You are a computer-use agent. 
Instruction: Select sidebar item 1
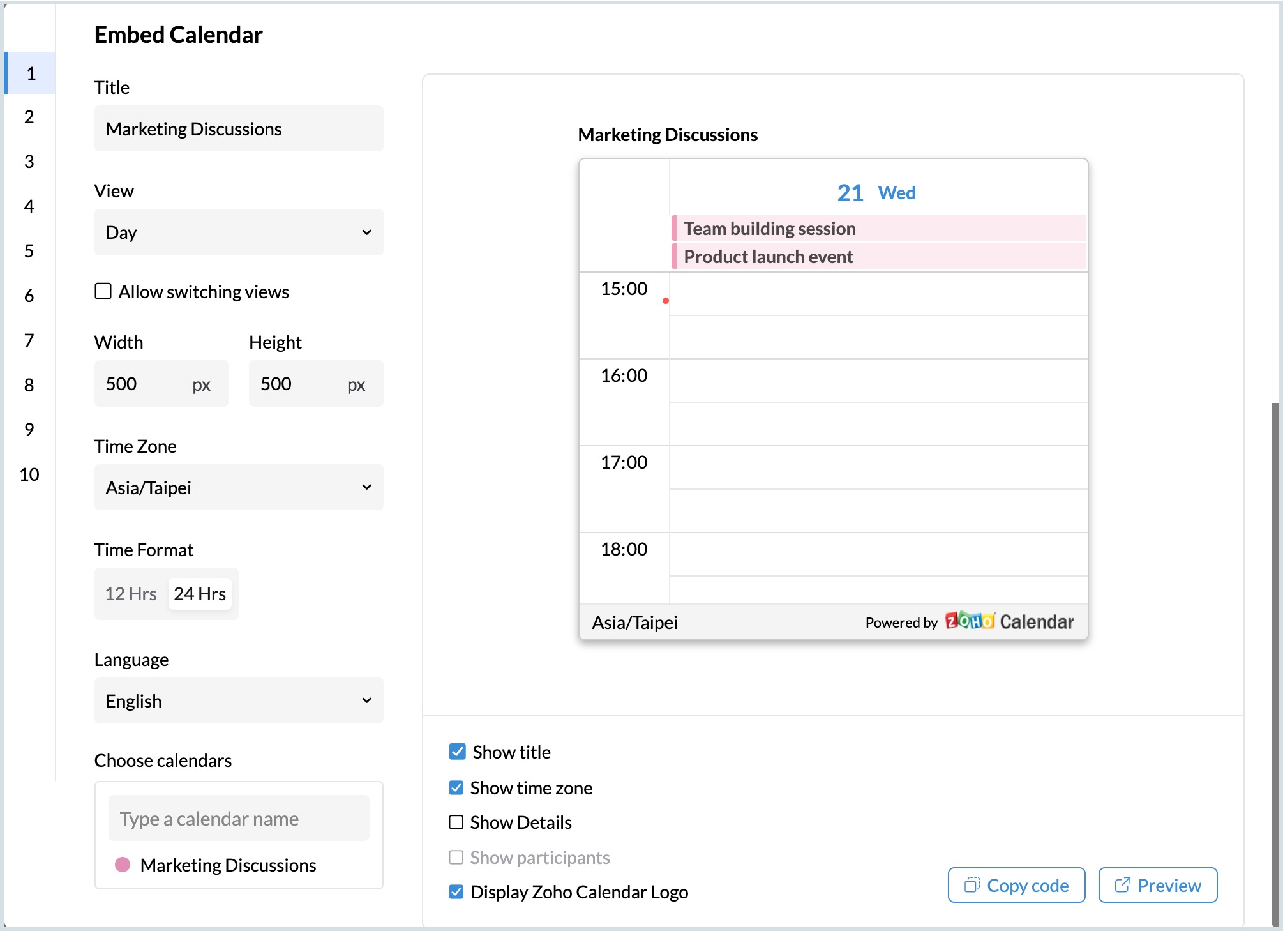coord(30,73)
